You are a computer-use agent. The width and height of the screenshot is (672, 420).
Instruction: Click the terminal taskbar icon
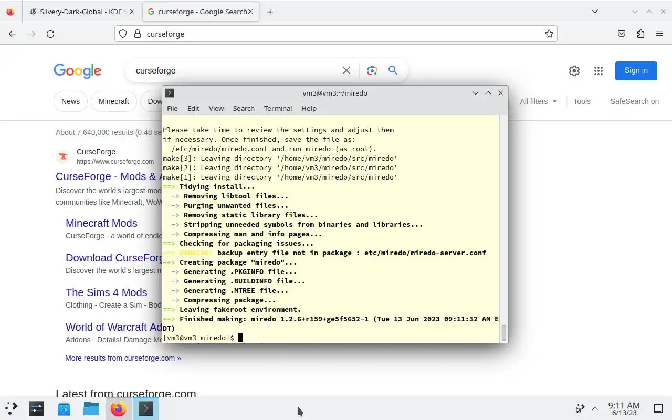[x=146, y=408]
